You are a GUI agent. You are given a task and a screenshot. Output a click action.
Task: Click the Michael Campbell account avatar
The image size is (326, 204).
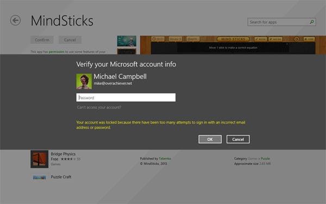tap(84, 82)
